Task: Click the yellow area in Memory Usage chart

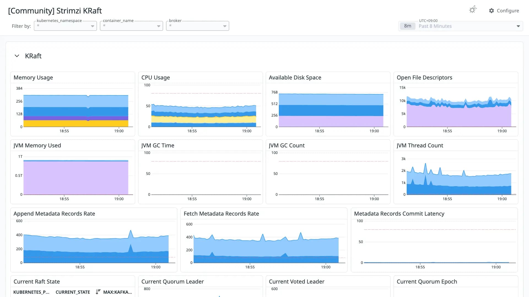Action: click(x=76, y=123)
